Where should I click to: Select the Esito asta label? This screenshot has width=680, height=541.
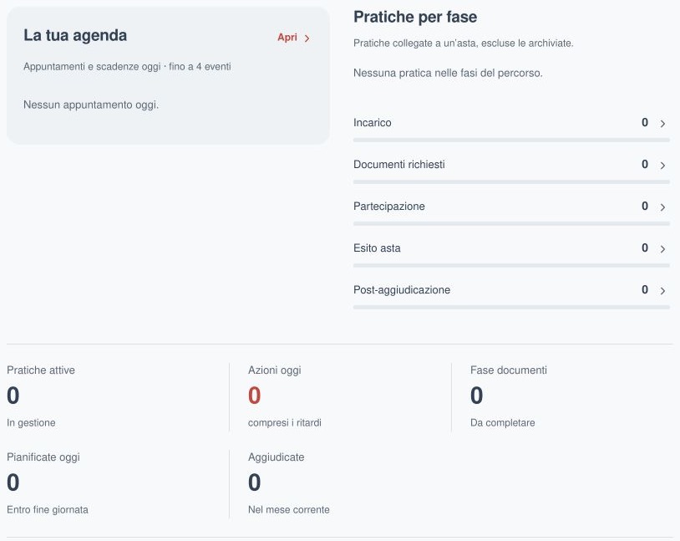[x=377, y=248]
